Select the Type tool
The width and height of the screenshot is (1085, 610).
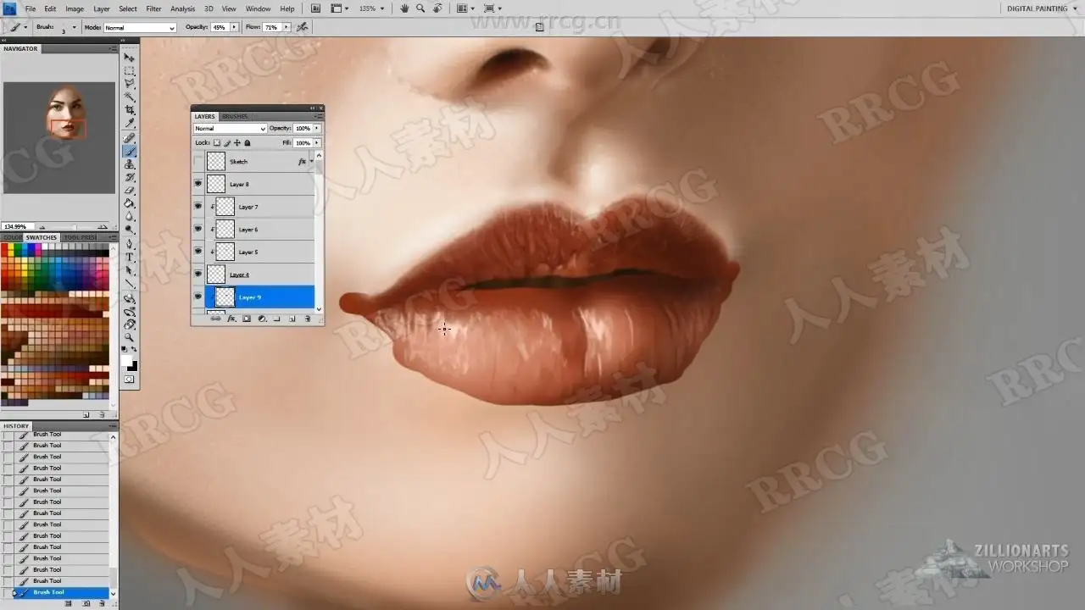(x=130, y=257)
